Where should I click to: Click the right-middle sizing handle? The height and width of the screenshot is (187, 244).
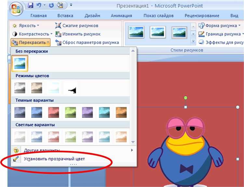click(x=237, y=159)
